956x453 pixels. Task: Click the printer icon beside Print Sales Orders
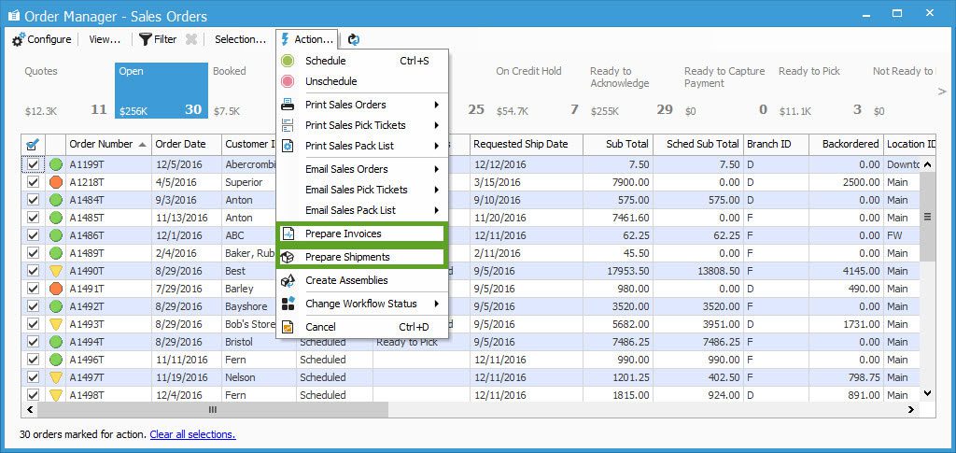[288, 105]
